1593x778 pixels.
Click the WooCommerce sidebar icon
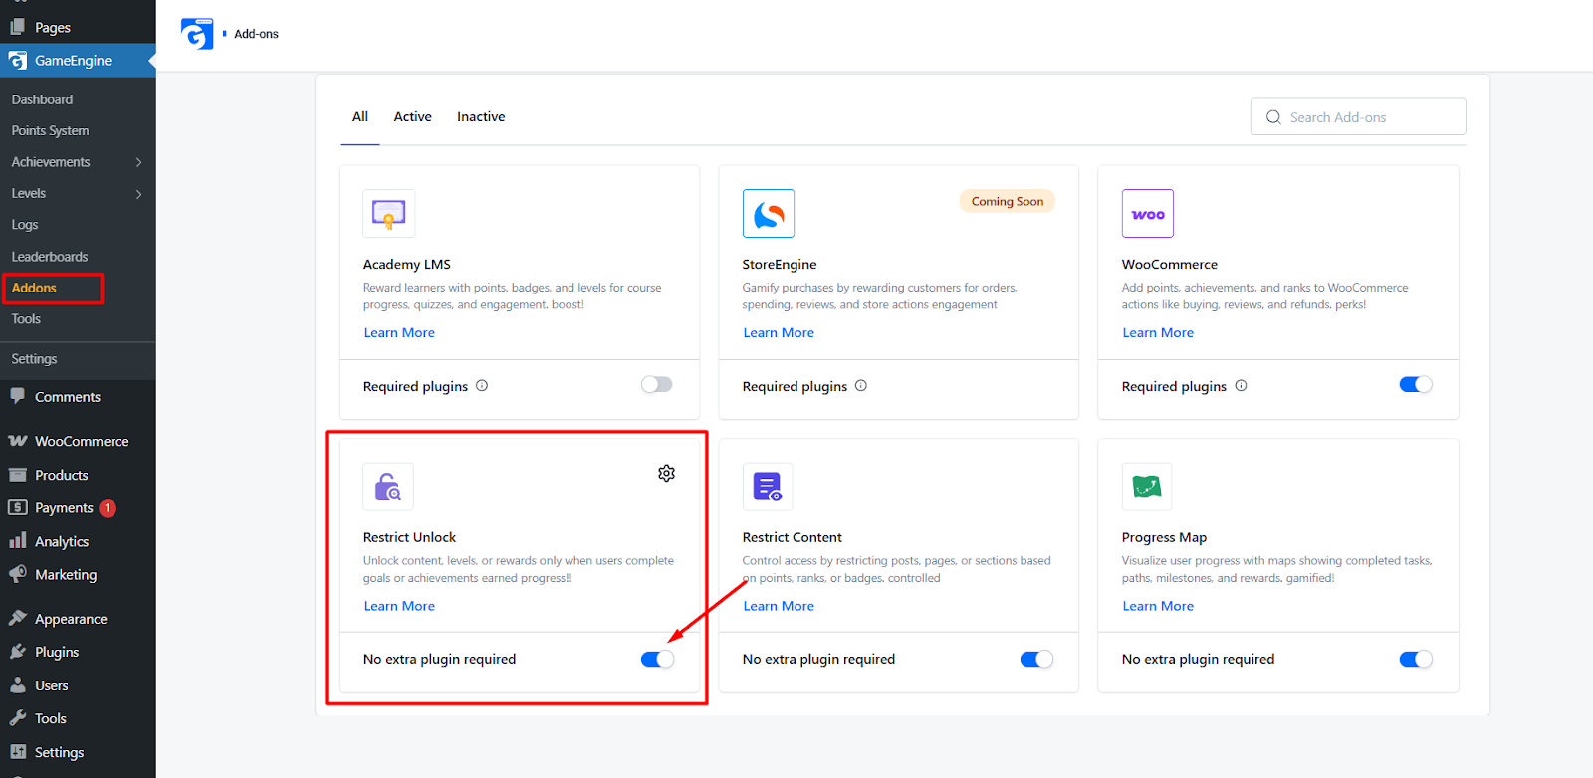[18, 441]
